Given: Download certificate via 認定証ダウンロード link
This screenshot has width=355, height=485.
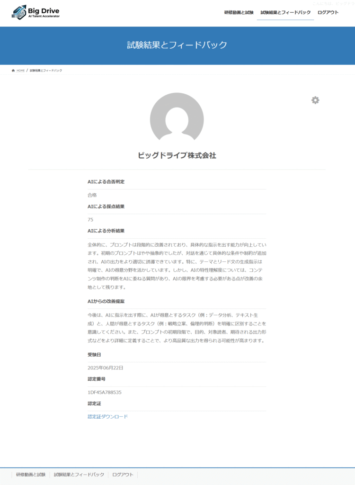Looking at the screenshot, I should (107, 417).
